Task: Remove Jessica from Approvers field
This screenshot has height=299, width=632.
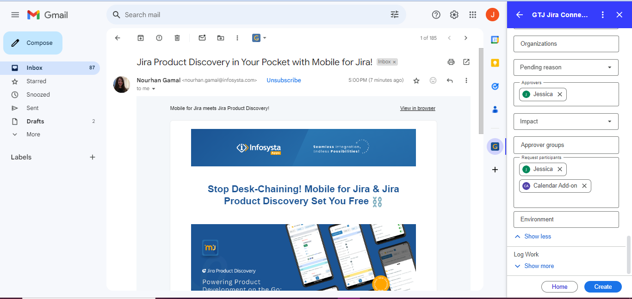Action: click(560, 94)
